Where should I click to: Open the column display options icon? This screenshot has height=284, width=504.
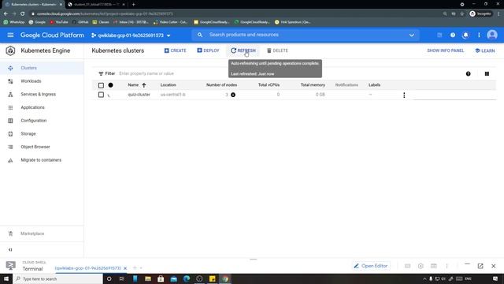[x=487, y=73]
